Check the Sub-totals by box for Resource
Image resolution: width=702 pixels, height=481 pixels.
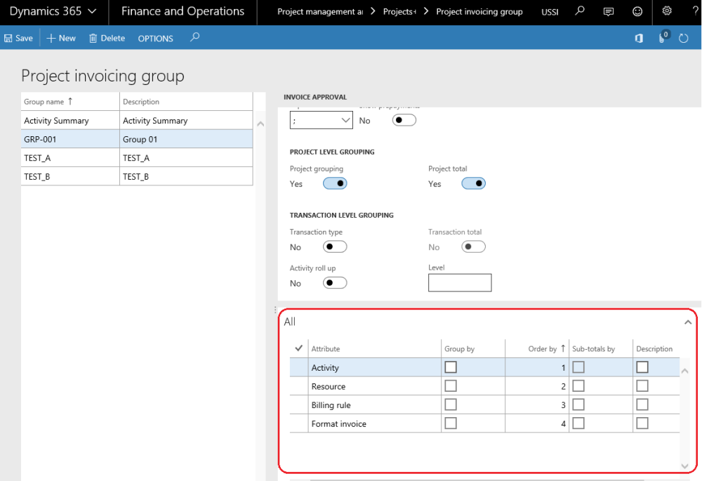point(578,386)
